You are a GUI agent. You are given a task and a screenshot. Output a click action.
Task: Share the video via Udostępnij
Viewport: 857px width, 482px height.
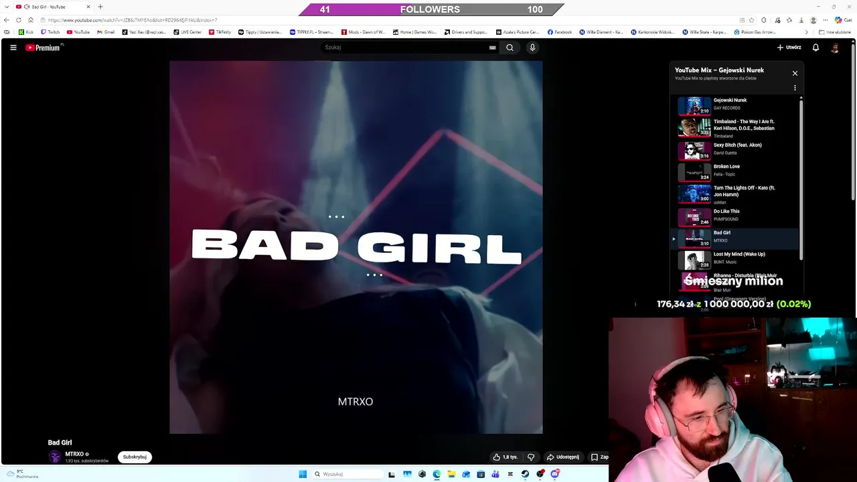pyautogui.click(x=562, y=457)
